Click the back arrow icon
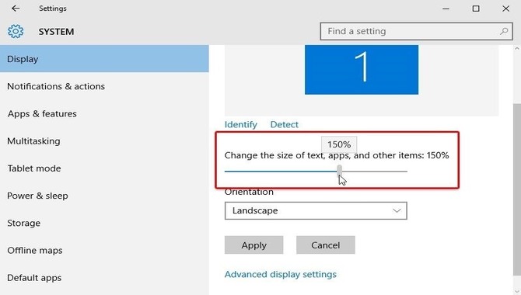Screen dimensions: 521x295 tap(16, 9)
